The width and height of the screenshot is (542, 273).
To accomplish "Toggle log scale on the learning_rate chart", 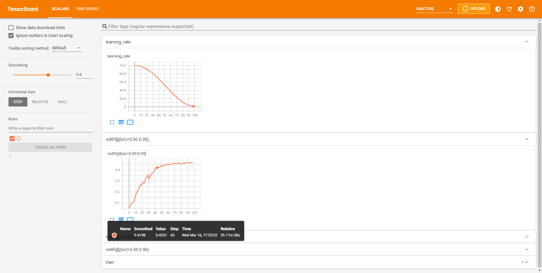I will point(121,122).
